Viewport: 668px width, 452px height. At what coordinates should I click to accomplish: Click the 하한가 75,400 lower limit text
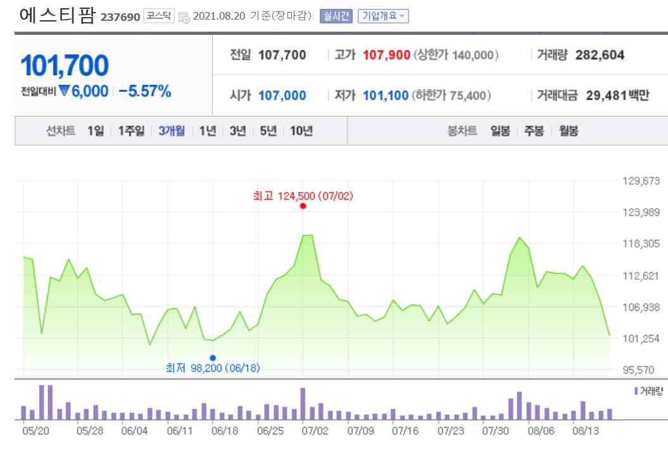tap(451, 96)
